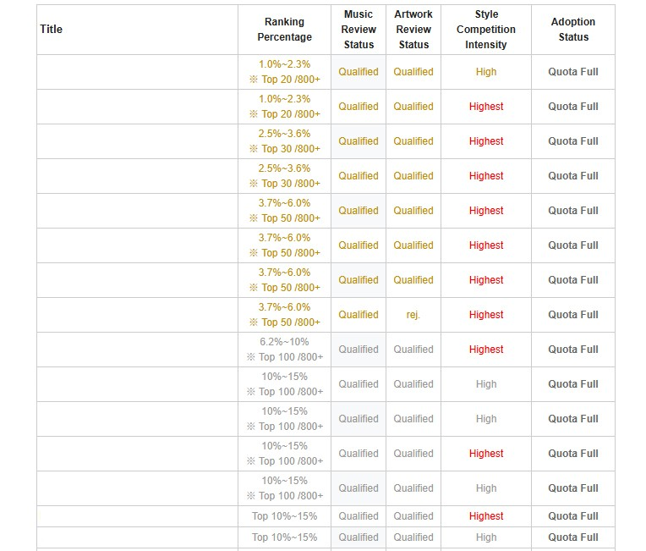Image resolution: width=646 pixels, height=551 pixels.
Task: Click 'Top 10%~15%' in the row with 'High'
Action: [284, 537]
